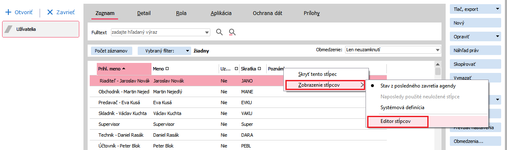Click the underlined advanced search magnifier icon
This screenshot has height=150, width=507.
point(232,32)
